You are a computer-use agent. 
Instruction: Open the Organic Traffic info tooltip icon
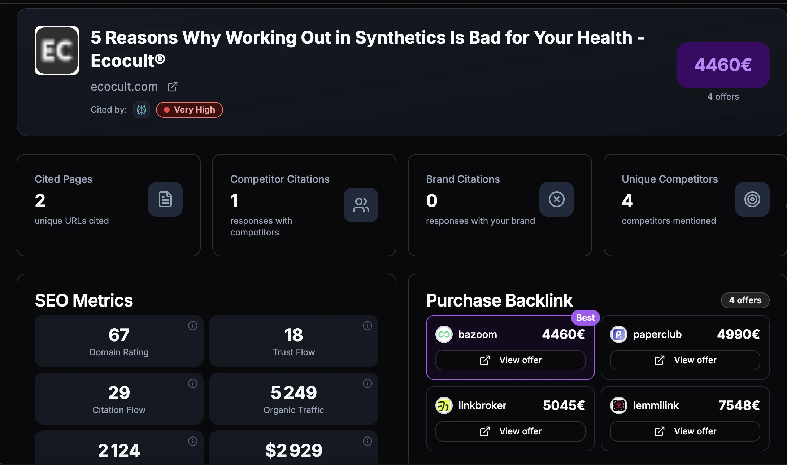(368, 383)
